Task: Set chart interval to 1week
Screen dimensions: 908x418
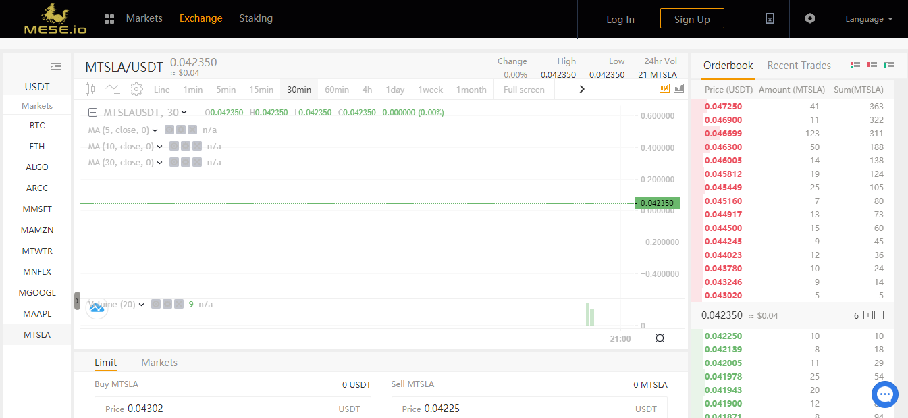Action: click(x=430, y=89)
